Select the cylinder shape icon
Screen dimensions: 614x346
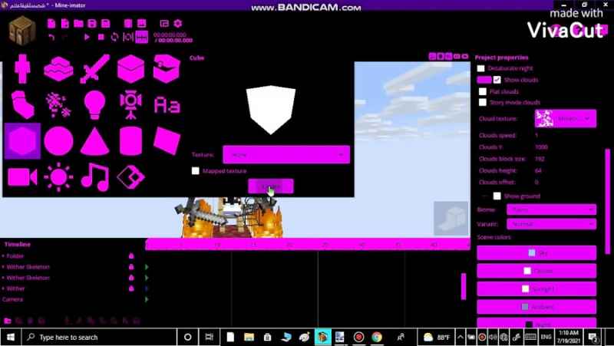pos(130,141)
